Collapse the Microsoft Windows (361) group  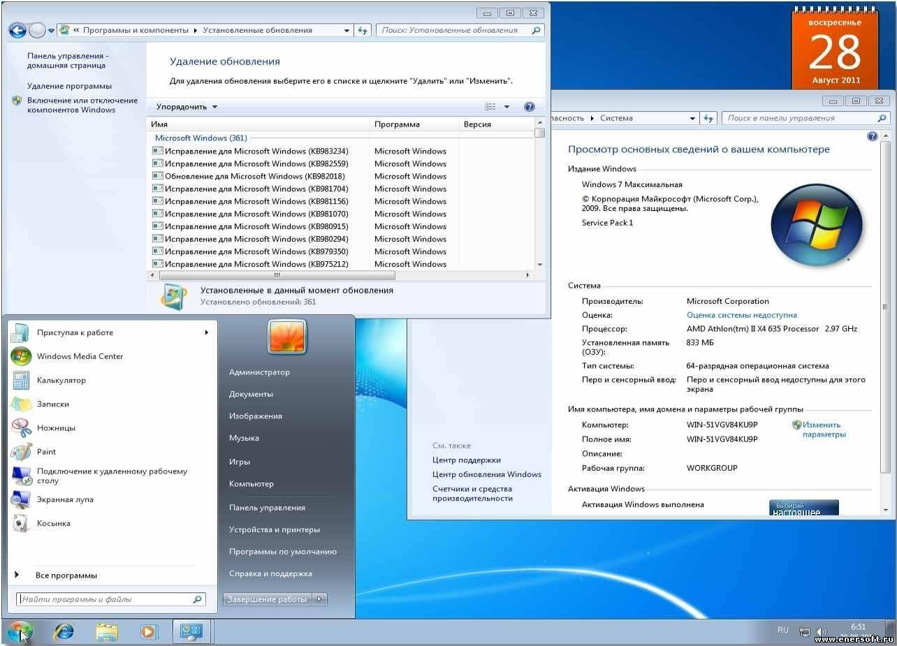coord(200,138)
